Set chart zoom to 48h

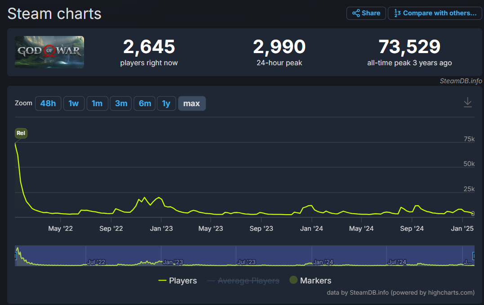[48, 103]
